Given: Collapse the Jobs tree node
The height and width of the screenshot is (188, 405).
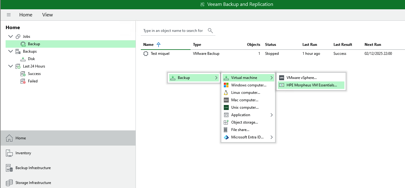Looking at the screenshot, I should pos(11,37).
